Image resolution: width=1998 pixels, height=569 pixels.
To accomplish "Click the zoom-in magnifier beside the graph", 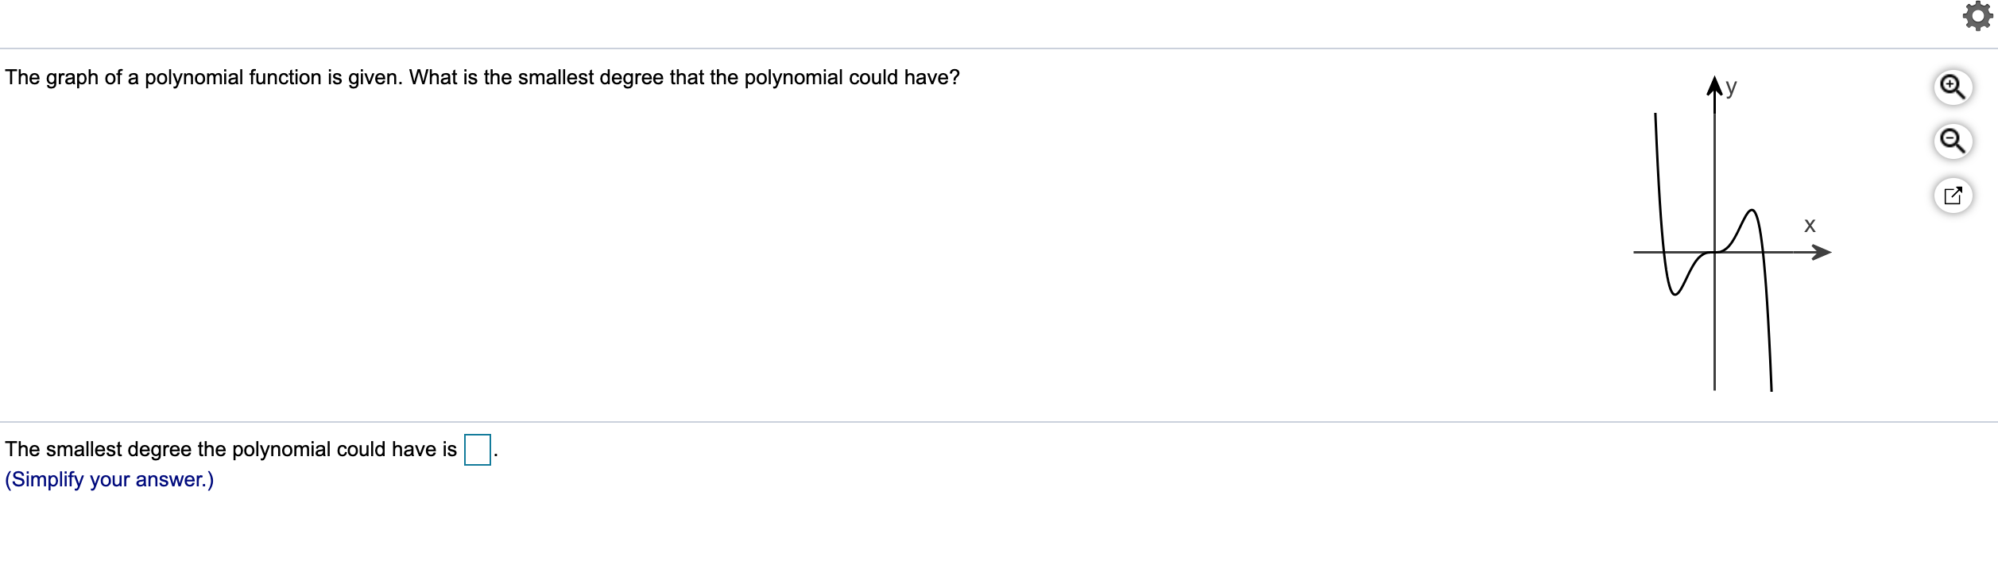I will click(x=1953, y=87).
